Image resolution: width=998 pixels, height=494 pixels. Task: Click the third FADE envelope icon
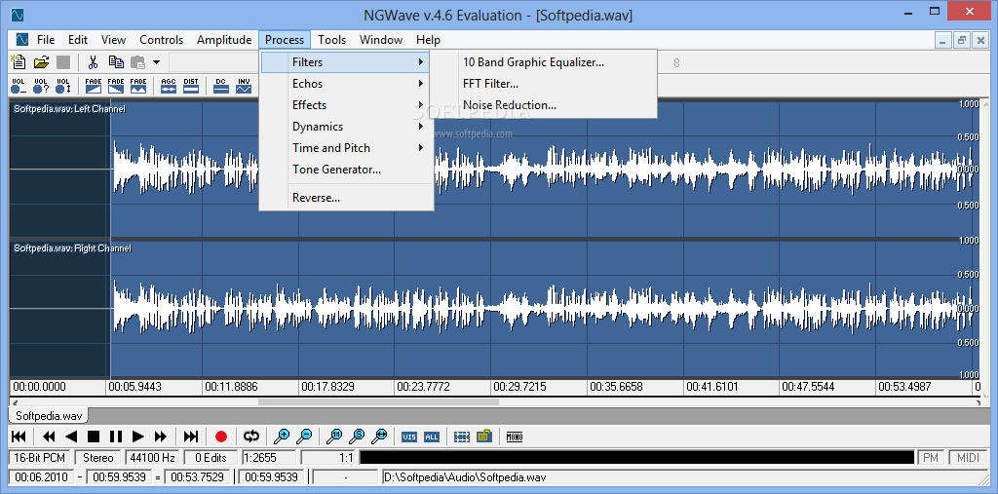(138, 86)
